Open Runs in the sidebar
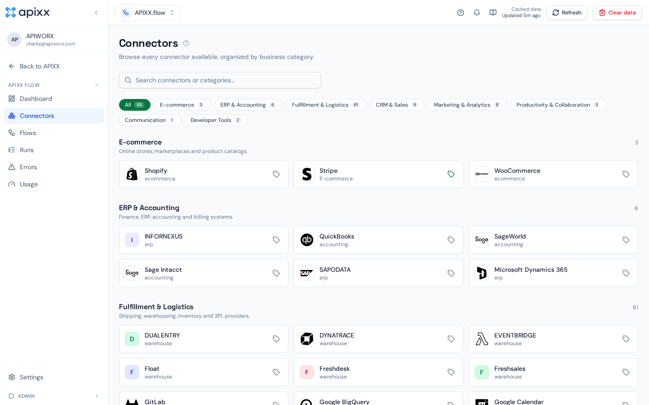Image resolution: width=649 pixels, height=405 pixels. tap(54, 150)
